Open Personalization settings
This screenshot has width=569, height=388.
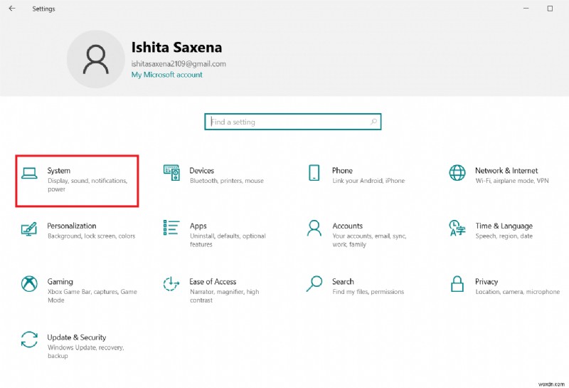[78, 231]
